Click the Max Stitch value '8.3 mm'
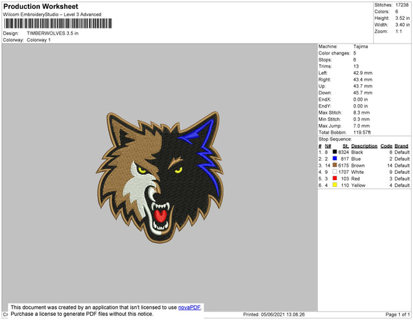 click(361, 112)
